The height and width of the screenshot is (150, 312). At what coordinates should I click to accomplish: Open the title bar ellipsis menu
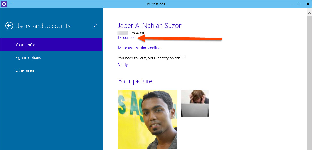pyautogui.click(x=12, y=4)
